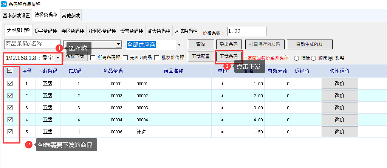Click the app icon in title bar
387x168 pixels.
click(4, 4)
